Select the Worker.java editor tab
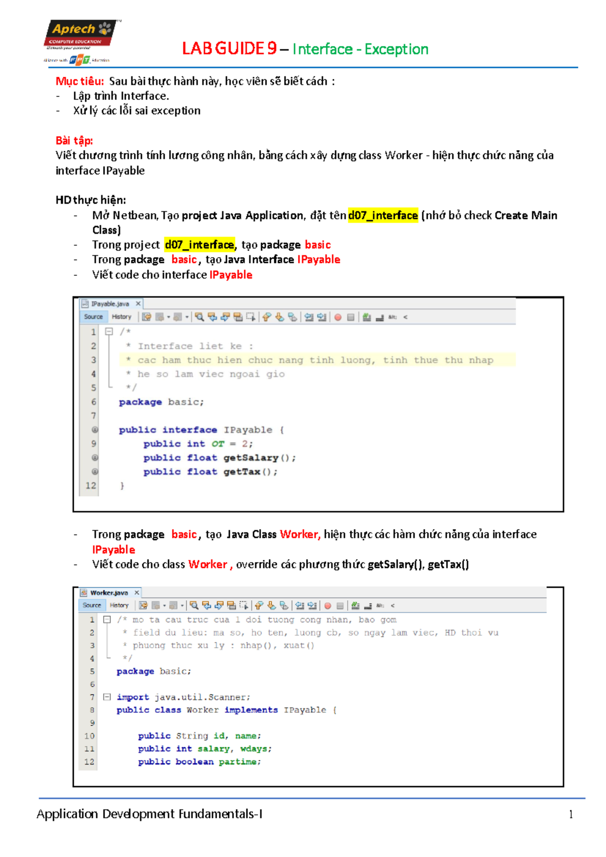This screenshot has height=857, width=606. point(109,593)
